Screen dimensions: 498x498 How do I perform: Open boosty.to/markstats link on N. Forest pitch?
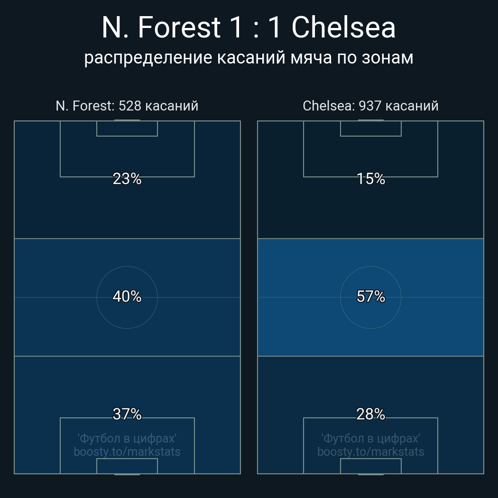point(127,452)
